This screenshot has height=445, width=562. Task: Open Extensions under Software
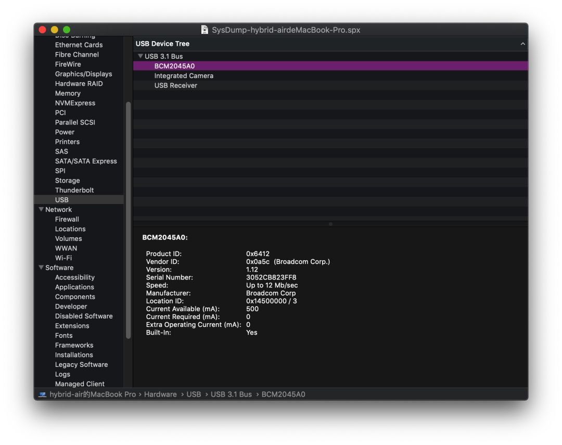pyautogui.click(x=72, y=326)
